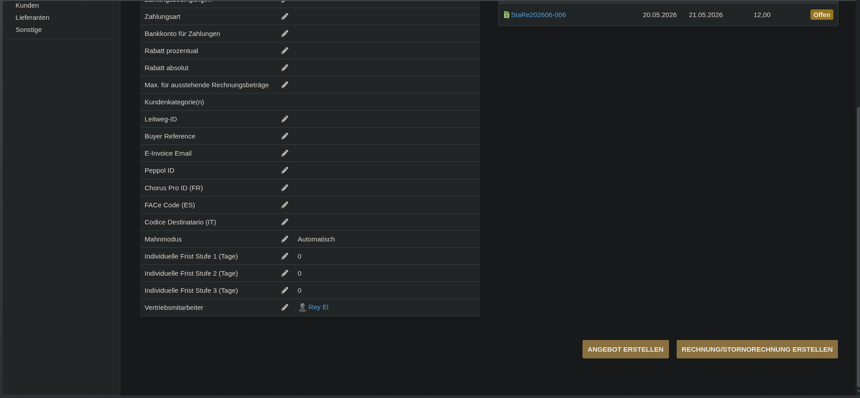Click Individuelle Frist Stufe 1 value 0
Image resolution: width=860 pixels, height=398 pixels.
[x=300, y=256]
